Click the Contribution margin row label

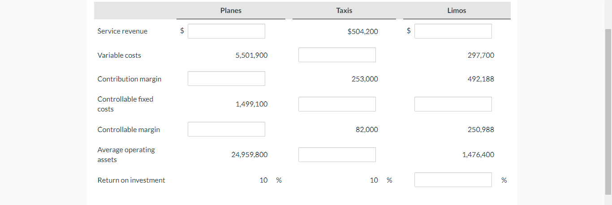pyautogui.click(x=129, y=79)
